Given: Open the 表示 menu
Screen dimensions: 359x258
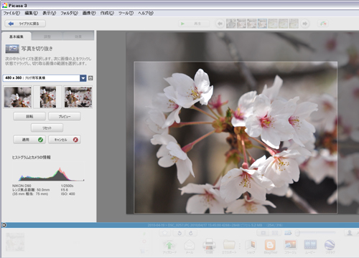Looking at the screenshot, I should (50, 13).
